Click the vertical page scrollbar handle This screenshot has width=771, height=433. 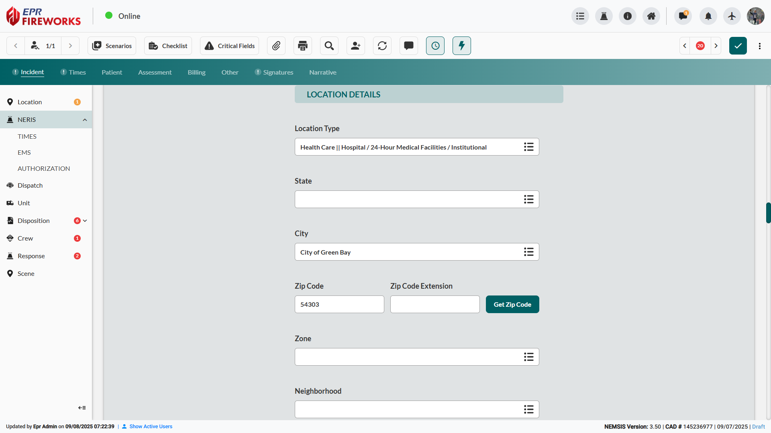768,213
